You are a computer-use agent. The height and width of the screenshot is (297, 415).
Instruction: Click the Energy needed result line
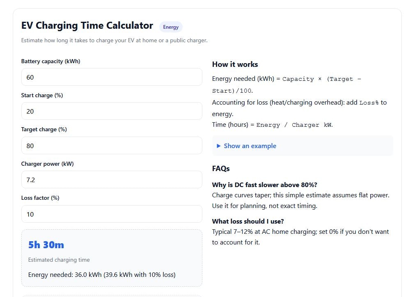(101, 274)
